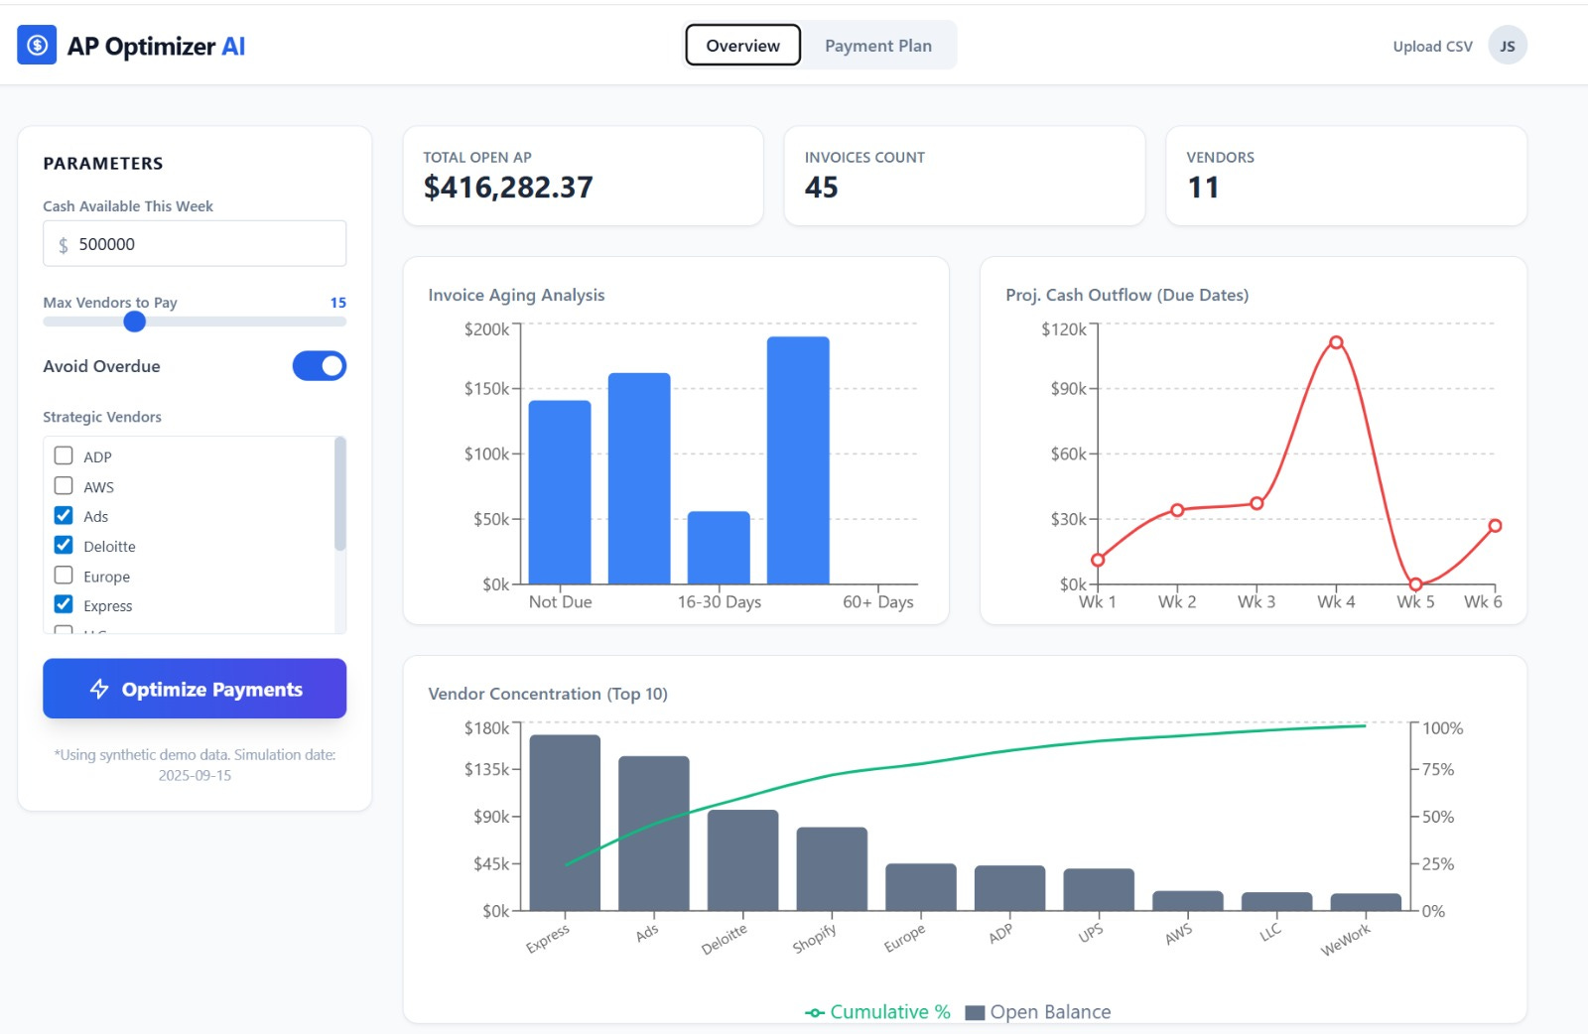Uncheck the Express vendor checkbox
This screenshot has width=1588, height=1034.
(64, 604)
